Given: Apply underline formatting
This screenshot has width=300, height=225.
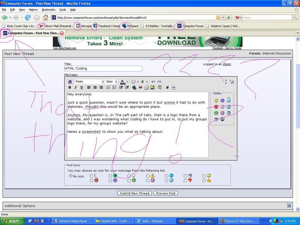Looking at the screenshot, I should click(x=81, y=87).
